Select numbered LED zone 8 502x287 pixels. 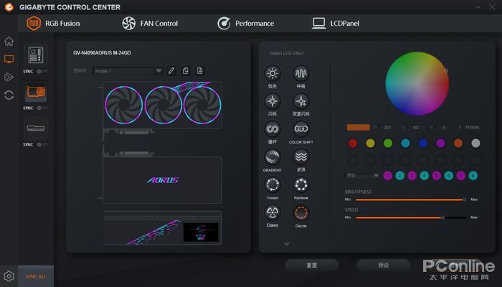pos(473,176)
